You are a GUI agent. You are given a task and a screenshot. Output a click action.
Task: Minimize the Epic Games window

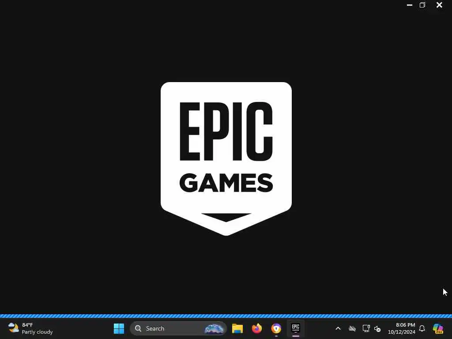coord(409,5)
